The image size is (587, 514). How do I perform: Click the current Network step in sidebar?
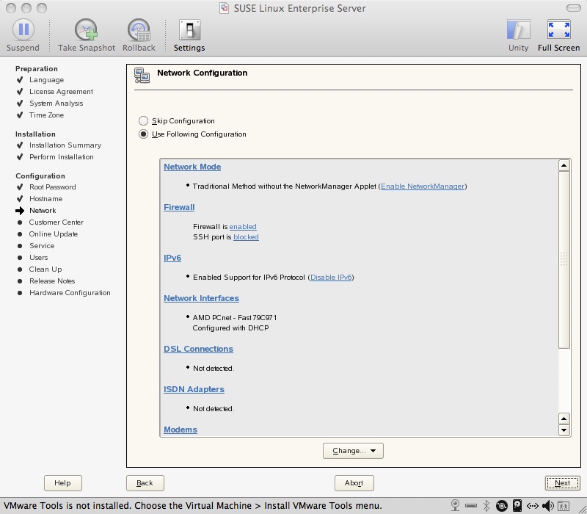43,211
